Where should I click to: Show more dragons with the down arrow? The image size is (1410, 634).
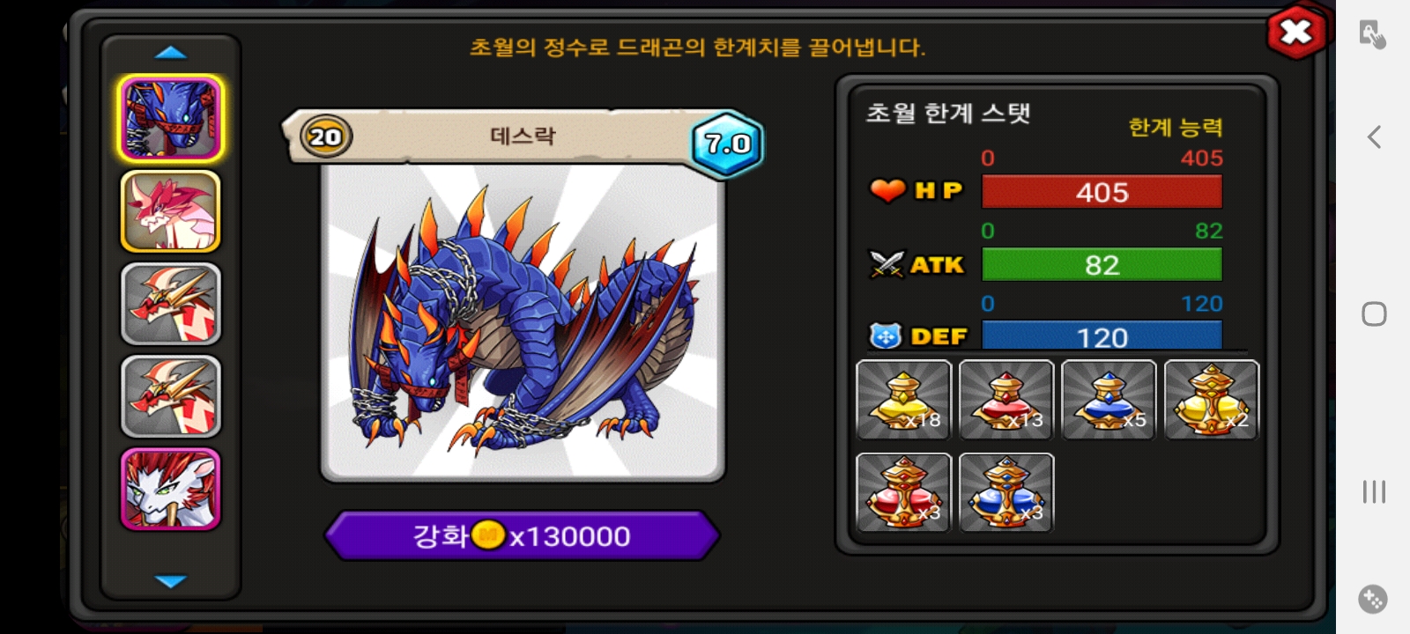coord(170,581)
